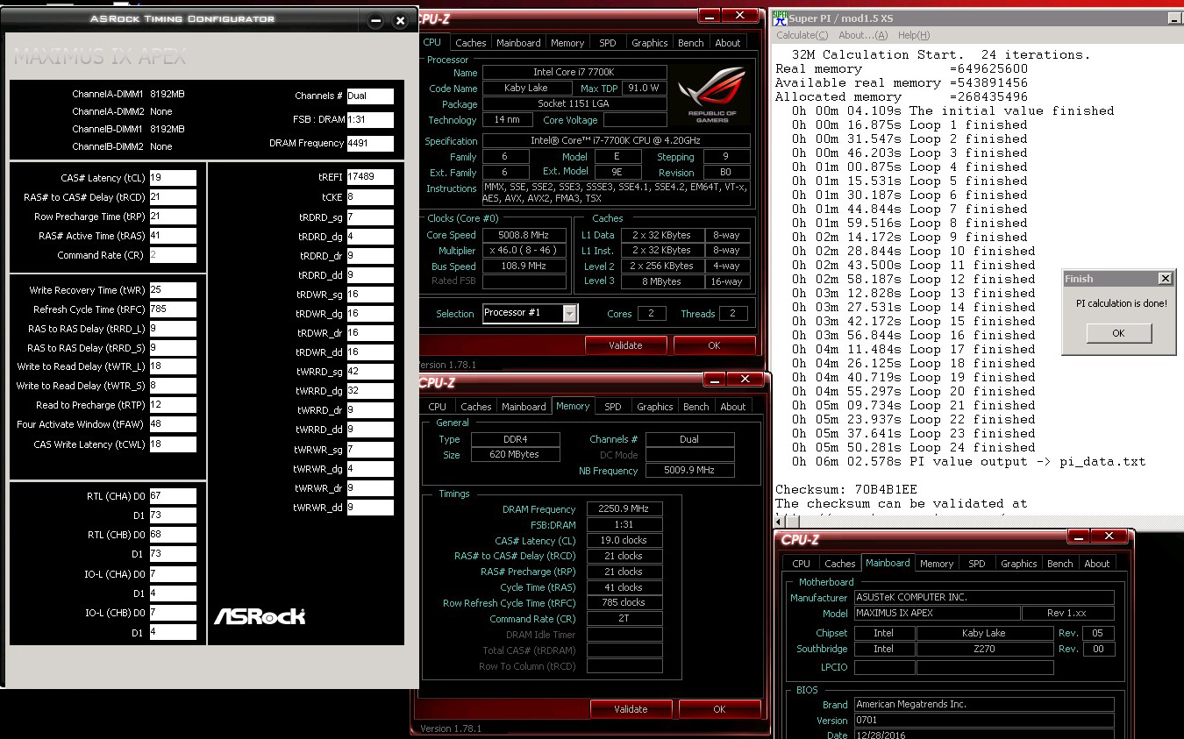Click Validate in the CPU-Z memory window

631,709
